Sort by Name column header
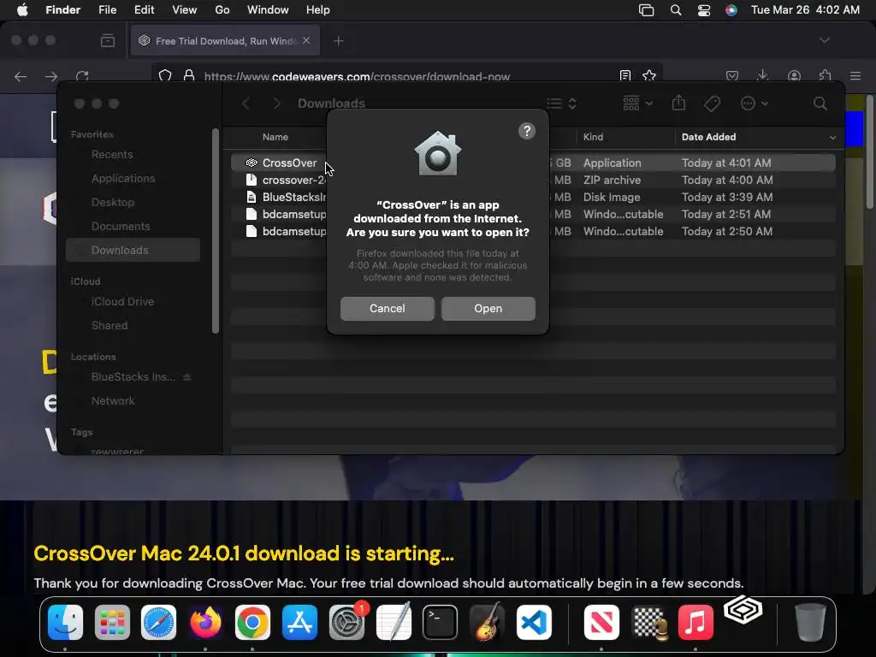876x657 pixels. [275, 137]
